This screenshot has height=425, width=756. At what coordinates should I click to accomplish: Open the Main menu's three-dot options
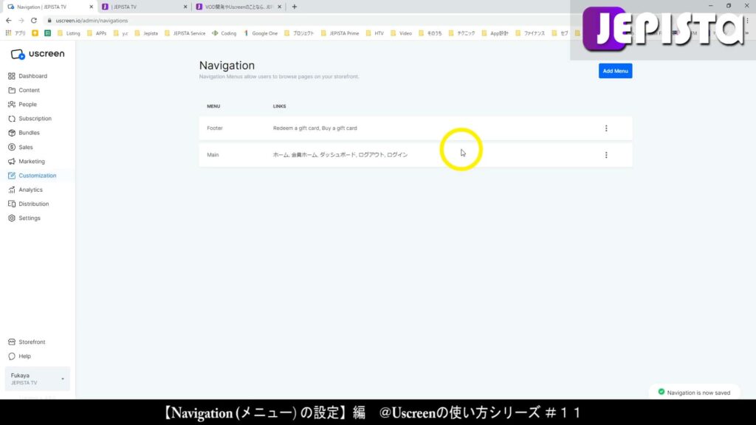[x=606, y=154]
